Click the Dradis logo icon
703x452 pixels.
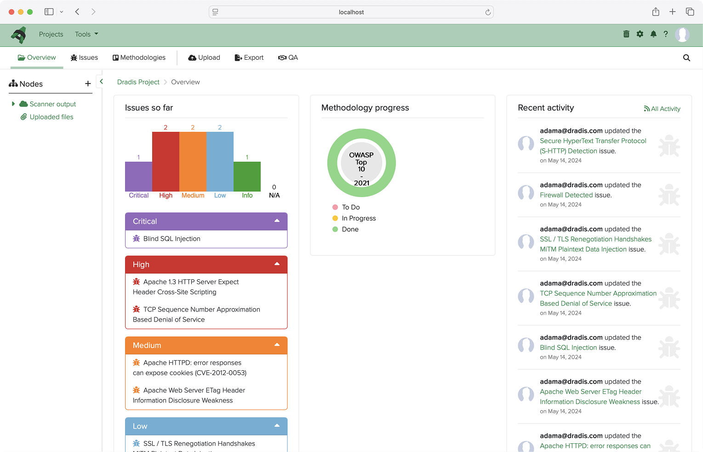click(18, 34)
